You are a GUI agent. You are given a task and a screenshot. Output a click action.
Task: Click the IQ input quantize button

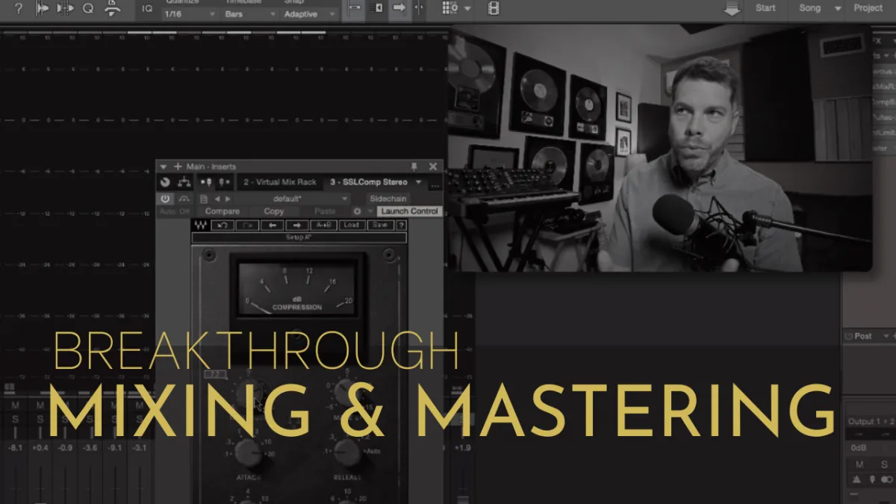[x=147, y=9]
